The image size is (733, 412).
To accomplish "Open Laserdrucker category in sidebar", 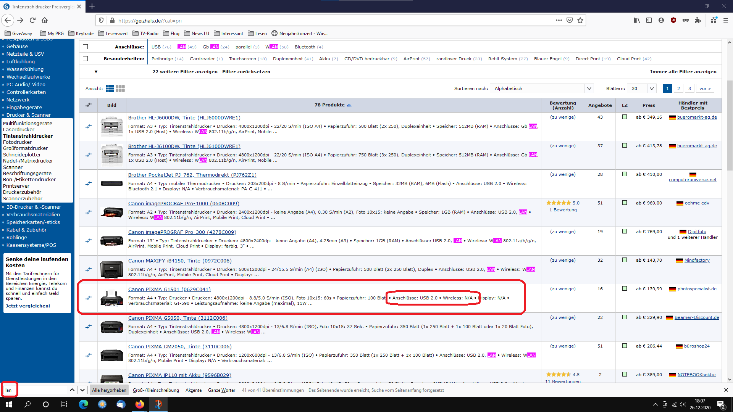I will pyautogui.click(x=19, y=130).
